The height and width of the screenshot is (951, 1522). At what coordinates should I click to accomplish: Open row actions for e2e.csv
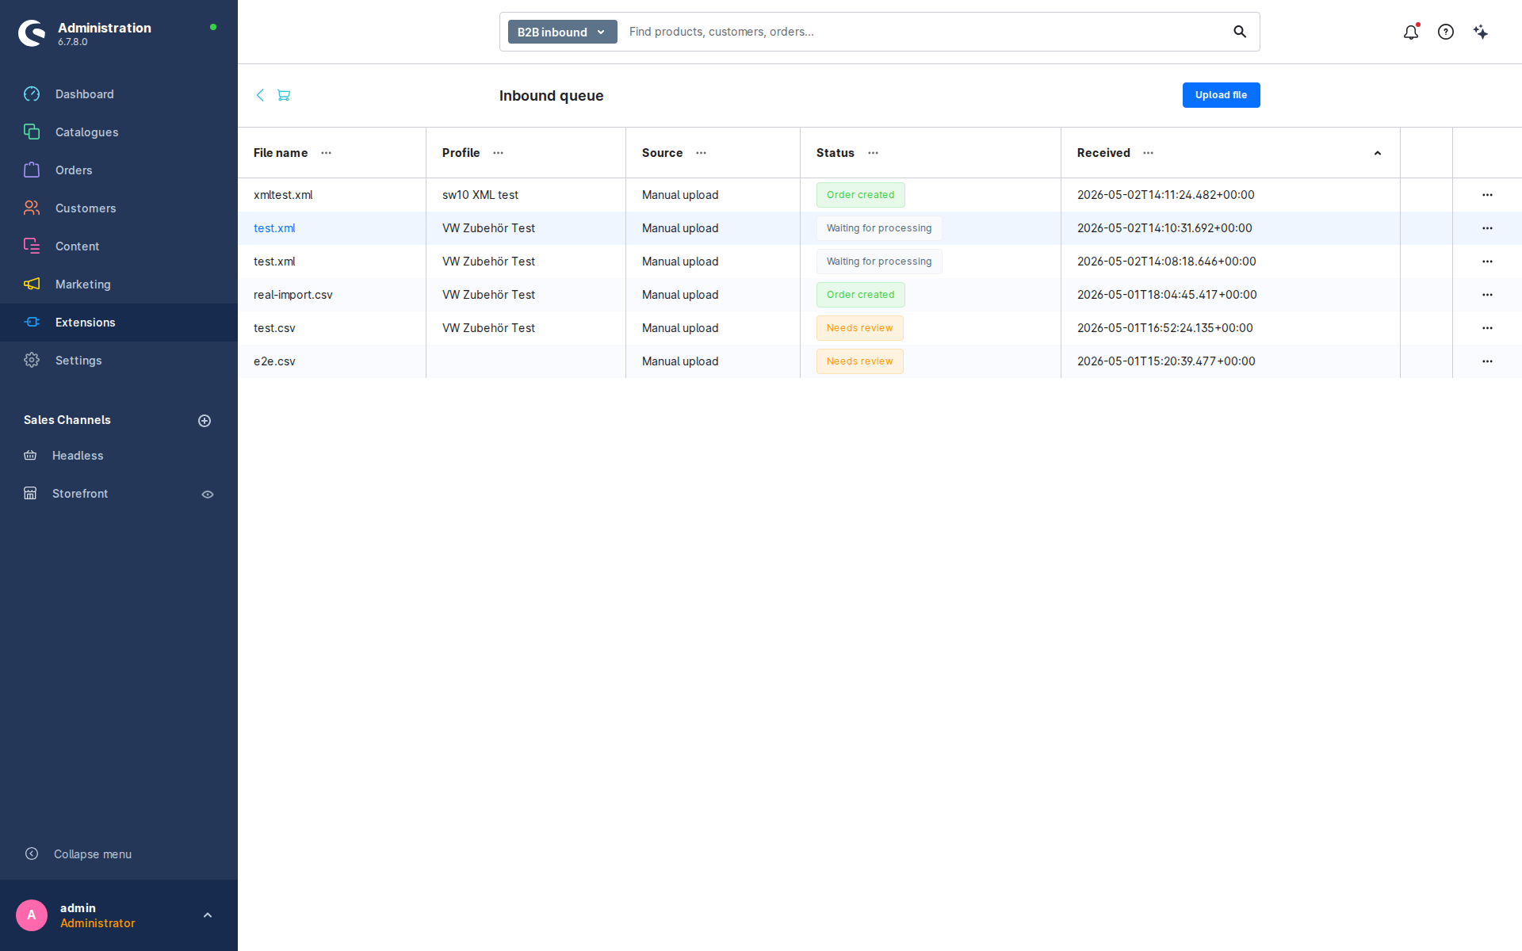point(1487,361)
